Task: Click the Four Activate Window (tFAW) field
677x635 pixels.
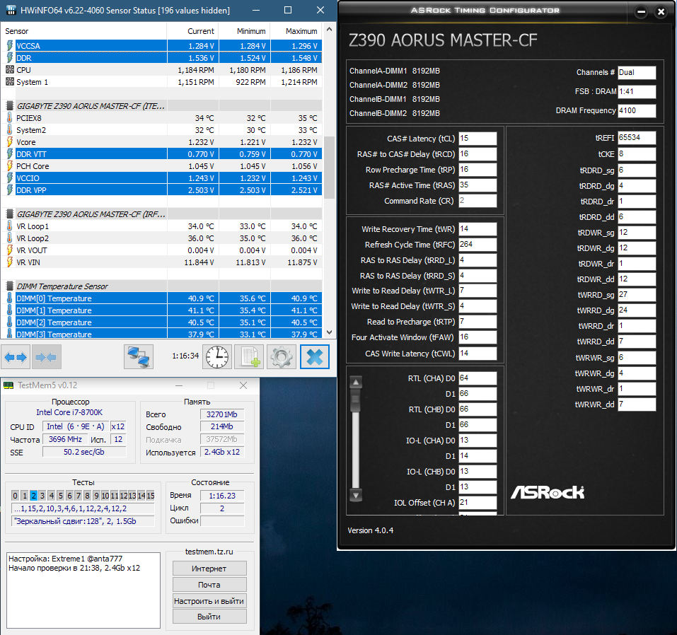Action: click(478, 337)
